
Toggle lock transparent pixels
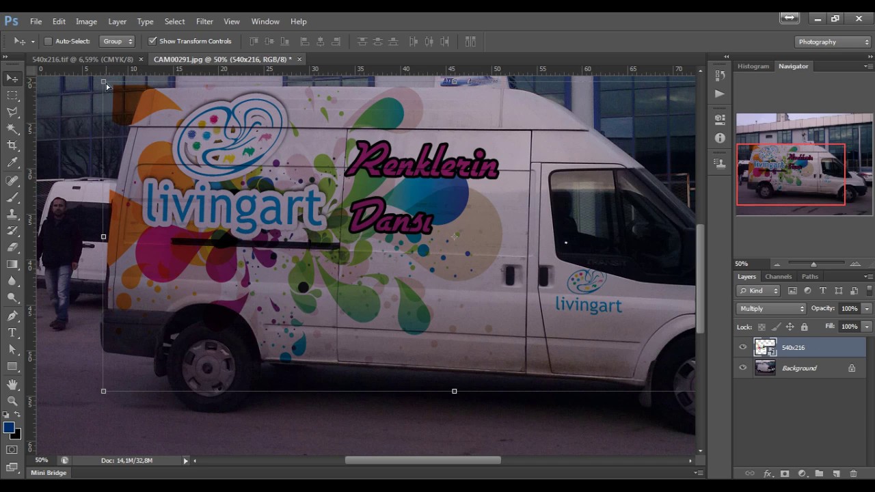[x=762, y=327]
